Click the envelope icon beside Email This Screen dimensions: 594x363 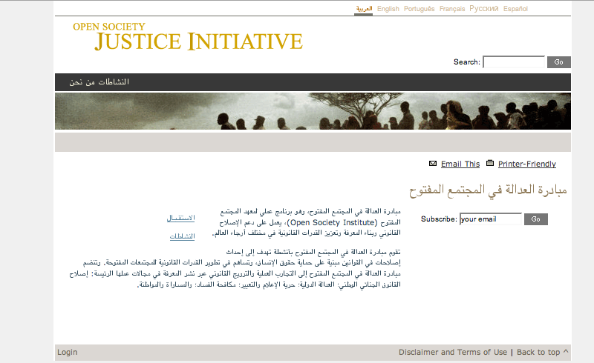pyautogui.click(x=433, y=164)
